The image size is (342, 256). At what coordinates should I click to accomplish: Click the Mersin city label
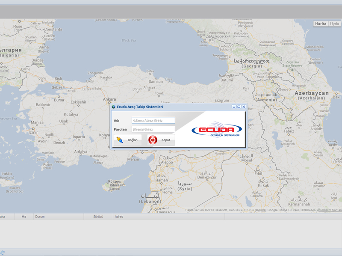pyautogui.click(x=133, y=159)
